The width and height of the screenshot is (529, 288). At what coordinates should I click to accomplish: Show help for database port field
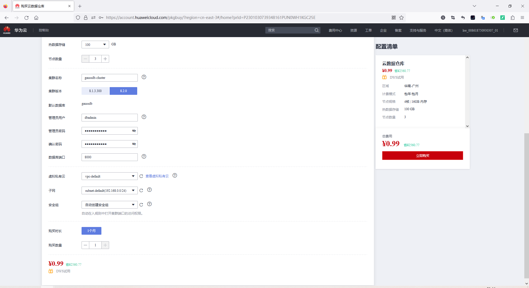144,156
